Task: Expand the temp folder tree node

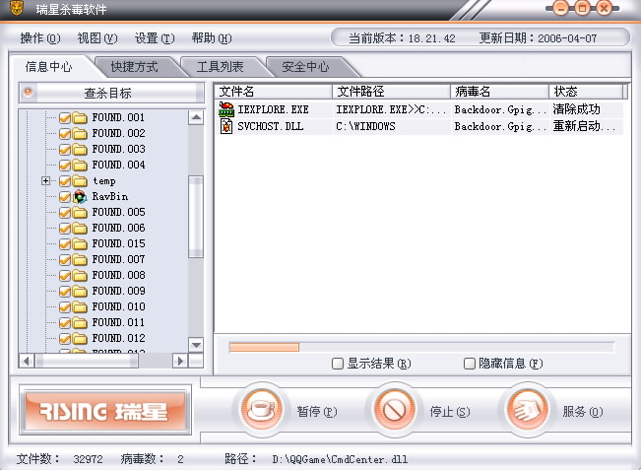Action: pyautogui.click(x=45, y=180)
